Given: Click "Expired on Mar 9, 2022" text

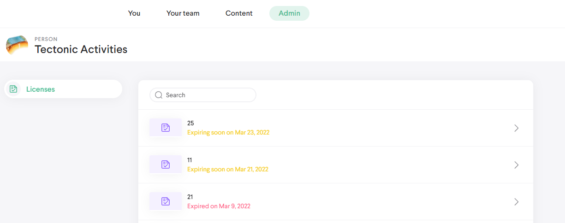Looking at the screenshot, I should pyautogui.click(x=219, y=206).
